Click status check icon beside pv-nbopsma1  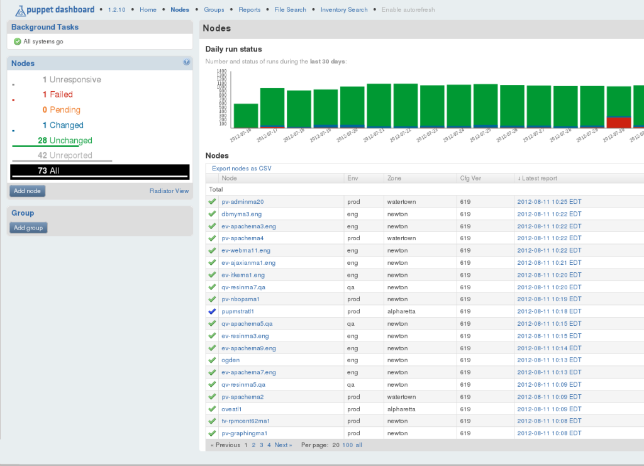pyautogui.click(x=212, y=299)
